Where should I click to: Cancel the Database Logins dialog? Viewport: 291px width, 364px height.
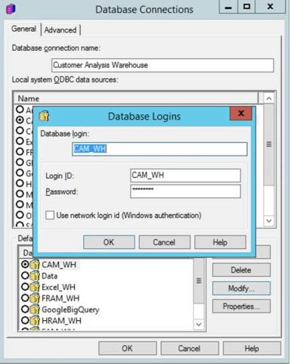[x=164, y=242]
